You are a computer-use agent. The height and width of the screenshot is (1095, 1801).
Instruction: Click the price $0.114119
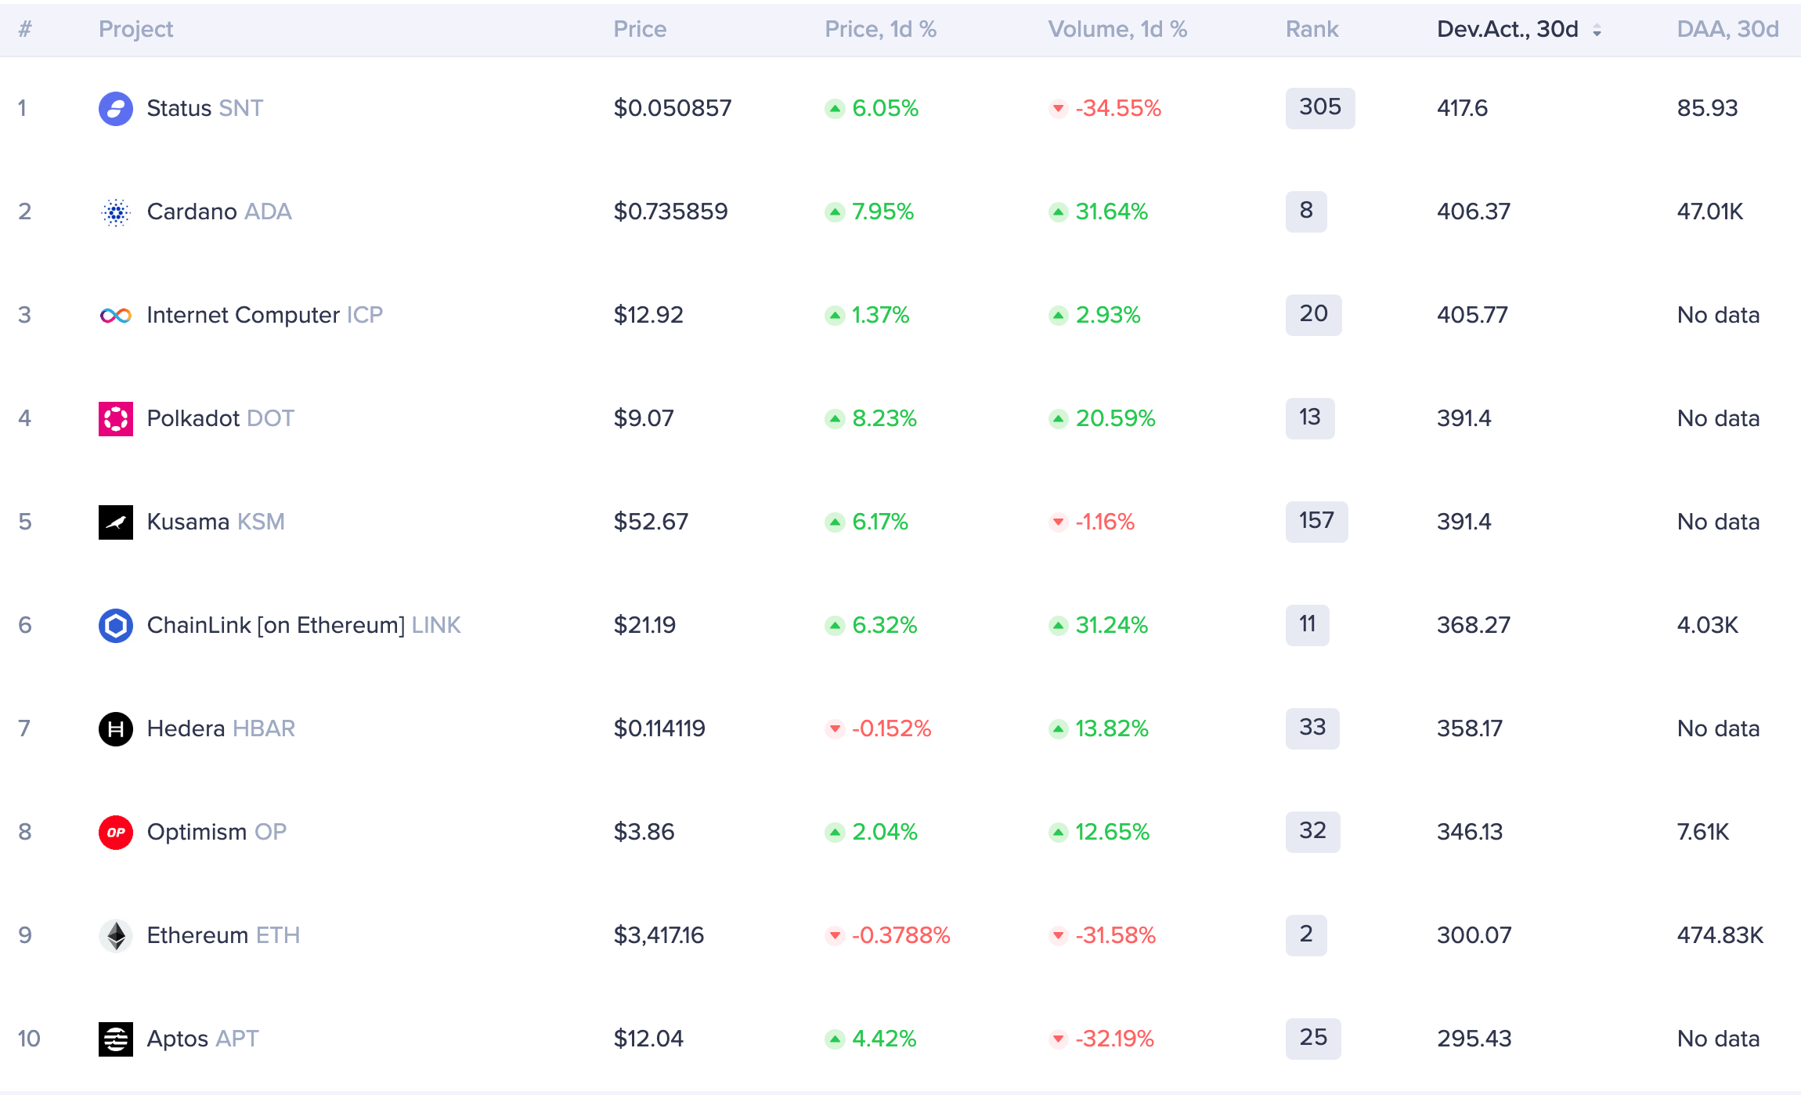point(659,728)
